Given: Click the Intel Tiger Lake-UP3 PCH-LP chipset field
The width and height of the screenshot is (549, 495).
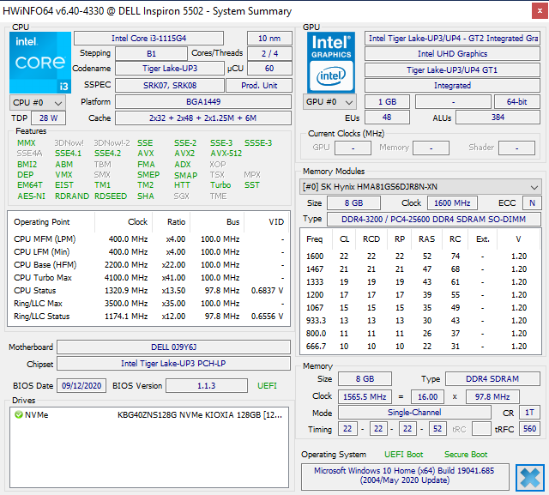Looking at the screenshot, I should (175, 364).
